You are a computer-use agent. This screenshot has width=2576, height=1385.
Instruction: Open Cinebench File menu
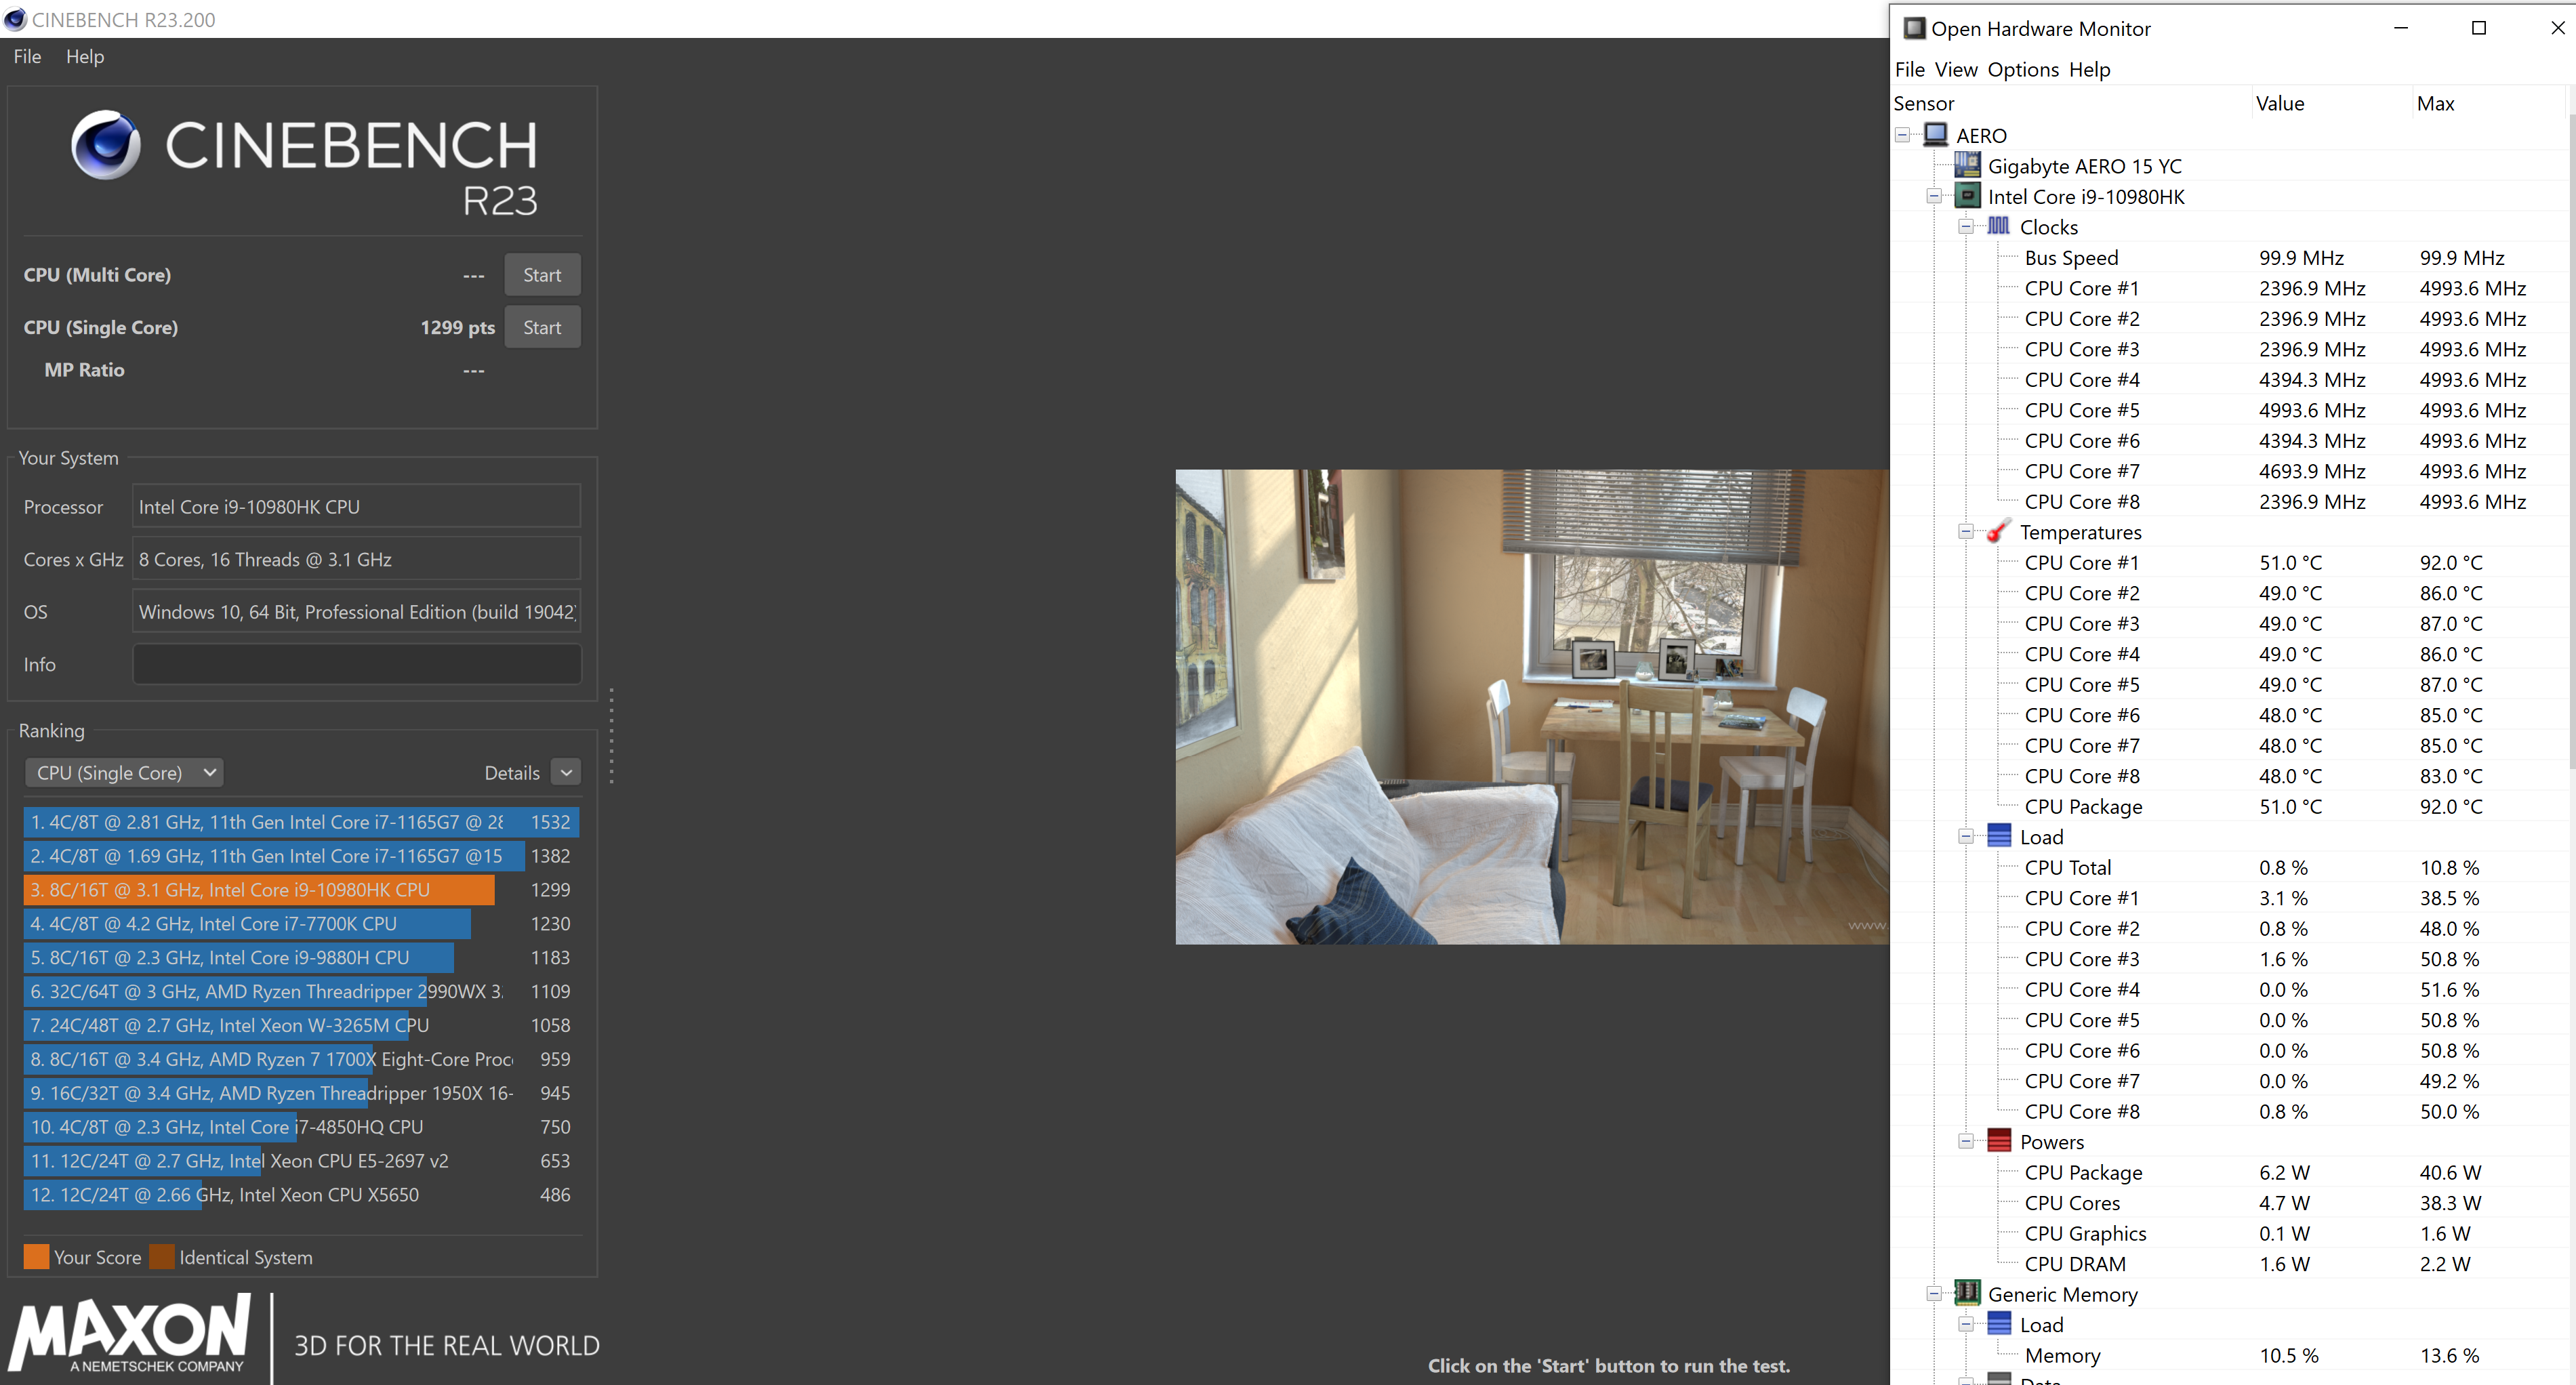27,57
